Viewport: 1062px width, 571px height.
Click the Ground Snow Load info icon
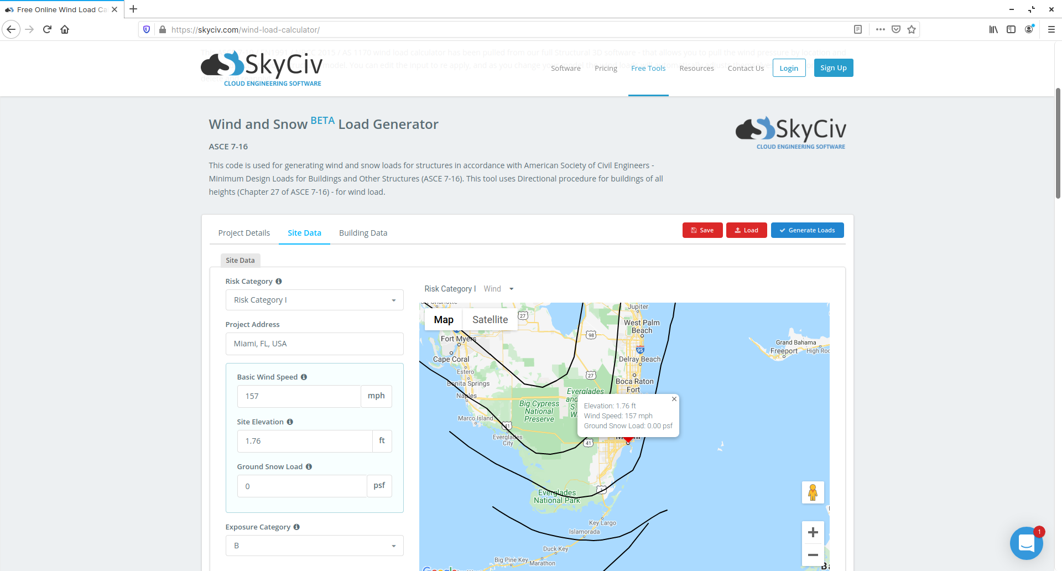pyautogui.click(x=309, y=466)
